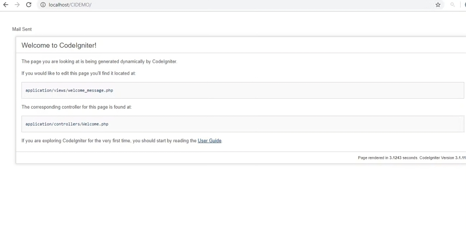466x229 pixels.
Task: Open the User Guide link
Action: [x=210, y=140]
